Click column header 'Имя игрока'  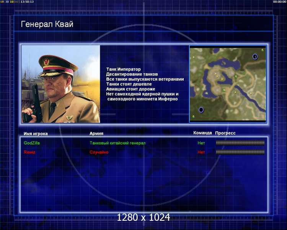36,134
